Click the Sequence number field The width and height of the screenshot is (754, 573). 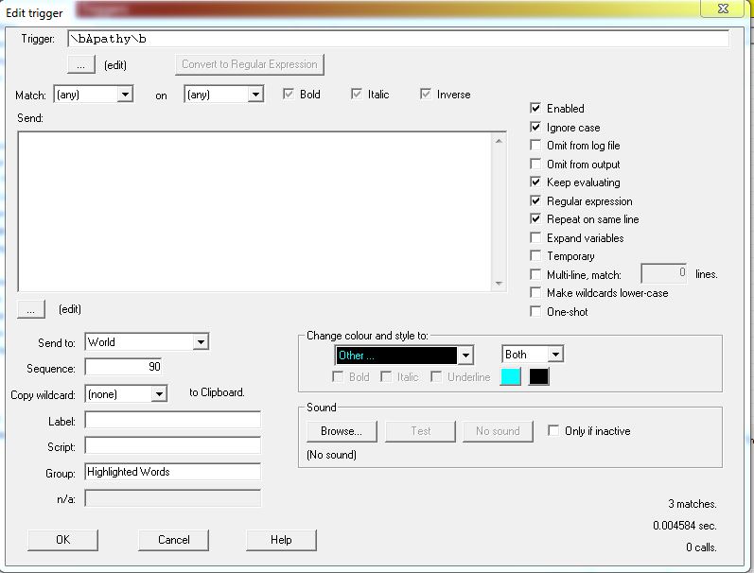click(123, 367)
